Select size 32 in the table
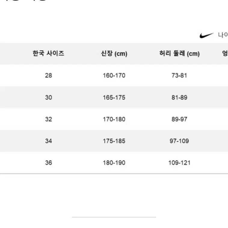This screenshot has width=228, height=228. 48,119
